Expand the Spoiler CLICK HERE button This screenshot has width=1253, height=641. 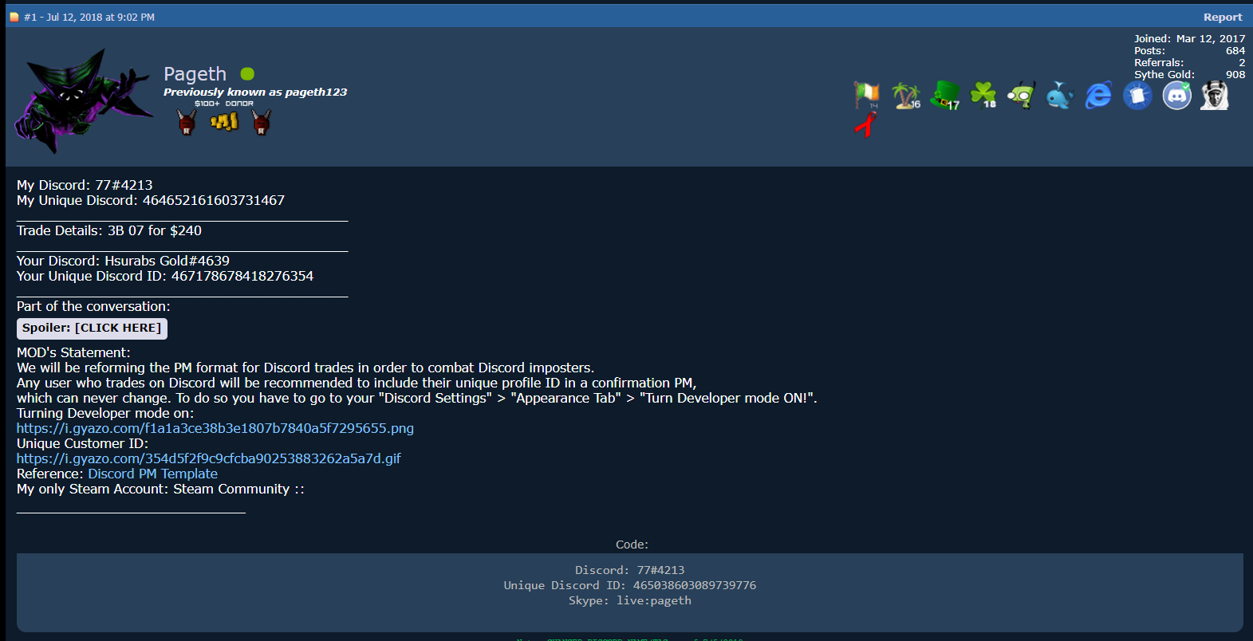92,328
